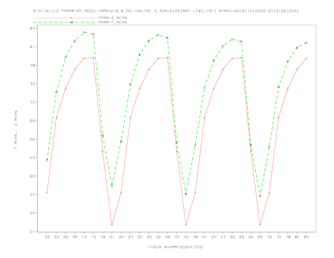This screenshot has width=334, height=258.
Task: Click x-axis tick label 33
Action: [x=149, y=237]
